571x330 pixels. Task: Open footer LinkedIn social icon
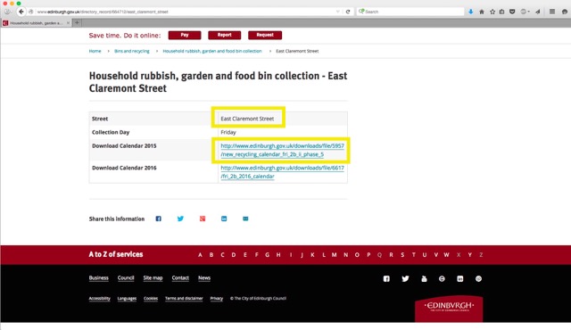click(460, 278)
